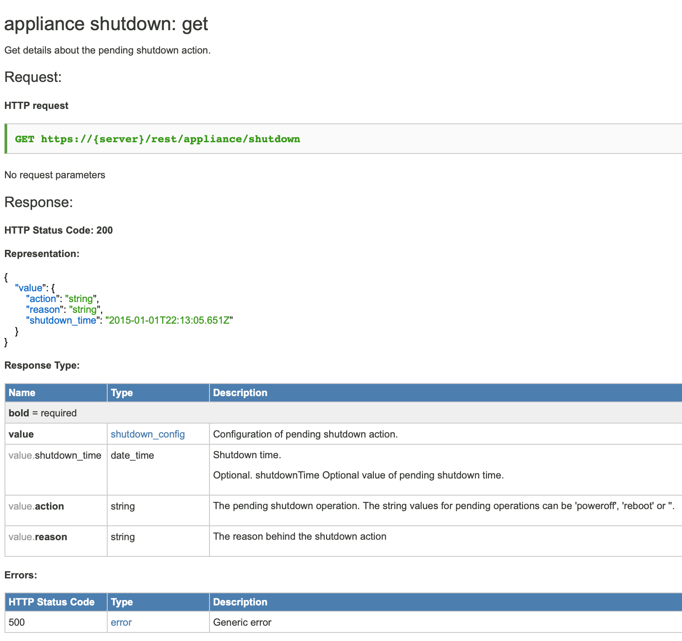Click 'HTTP Status Code: 200' text

pyautogui.click(x=59, y=230)
